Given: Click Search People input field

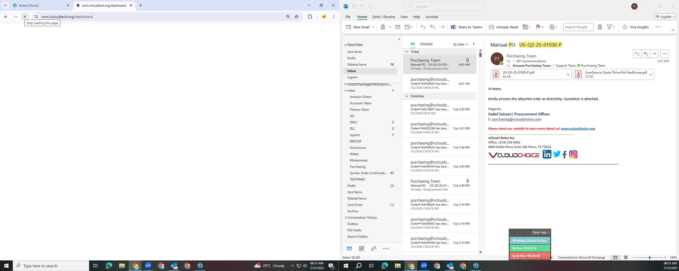Looking at the screenshot, I should [x=578, y=27].
